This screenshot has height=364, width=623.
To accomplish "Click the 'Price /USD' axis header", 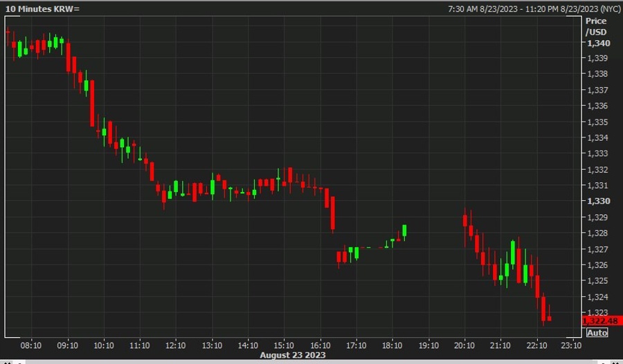I will point(596,26).
